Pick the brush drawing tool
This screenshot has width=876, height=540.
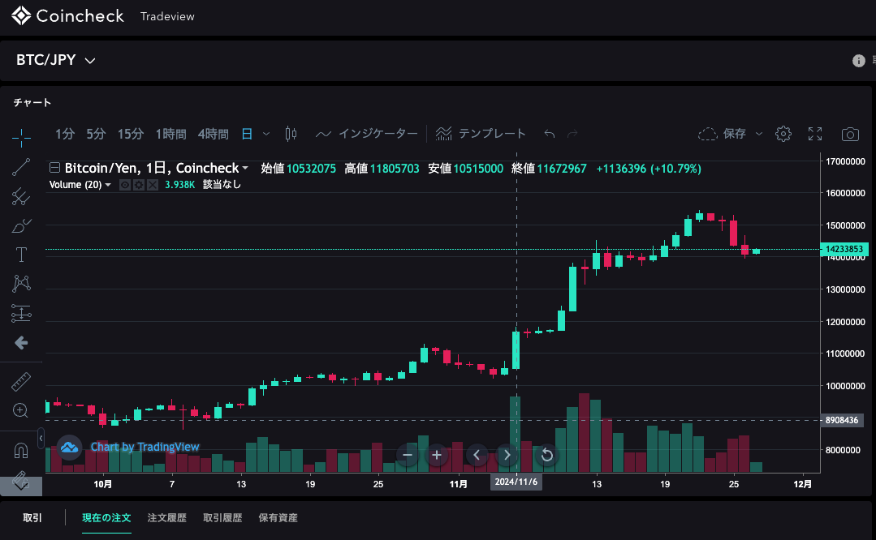coord(21,226)
